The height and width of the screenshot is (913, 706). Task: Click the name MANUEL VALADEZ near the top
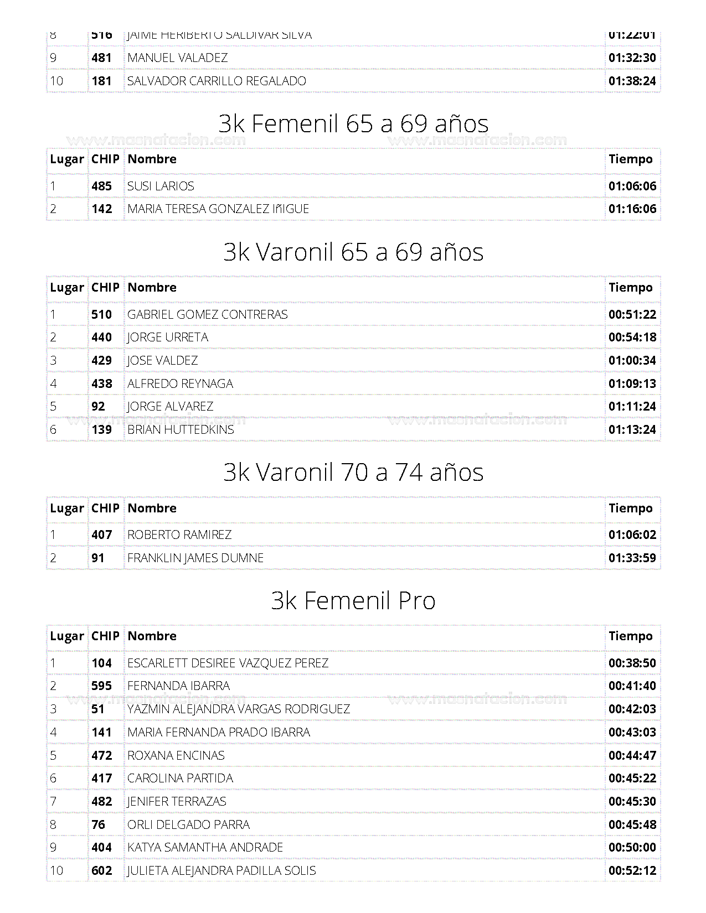pyautogui.click(x=177, y=58)
